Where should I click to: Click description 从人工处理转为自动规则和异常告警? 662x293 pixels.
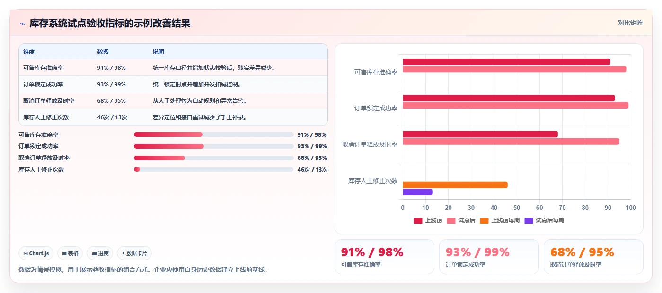[200, 101]
